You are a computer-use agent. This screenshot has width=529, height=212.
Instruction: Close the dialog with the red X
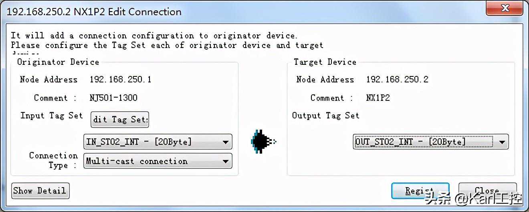[505, 8]
